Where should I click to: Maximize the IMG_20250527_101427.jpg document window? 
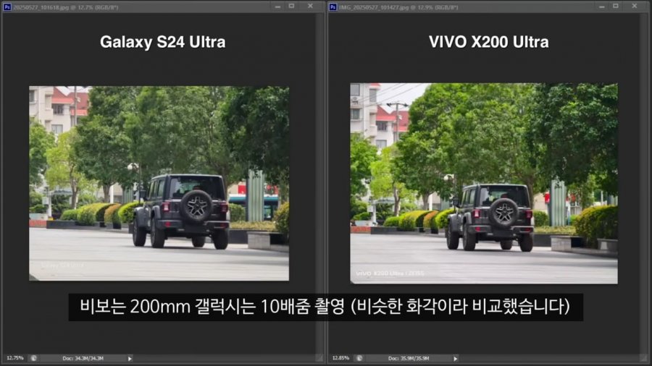click(x=616, y=7)
